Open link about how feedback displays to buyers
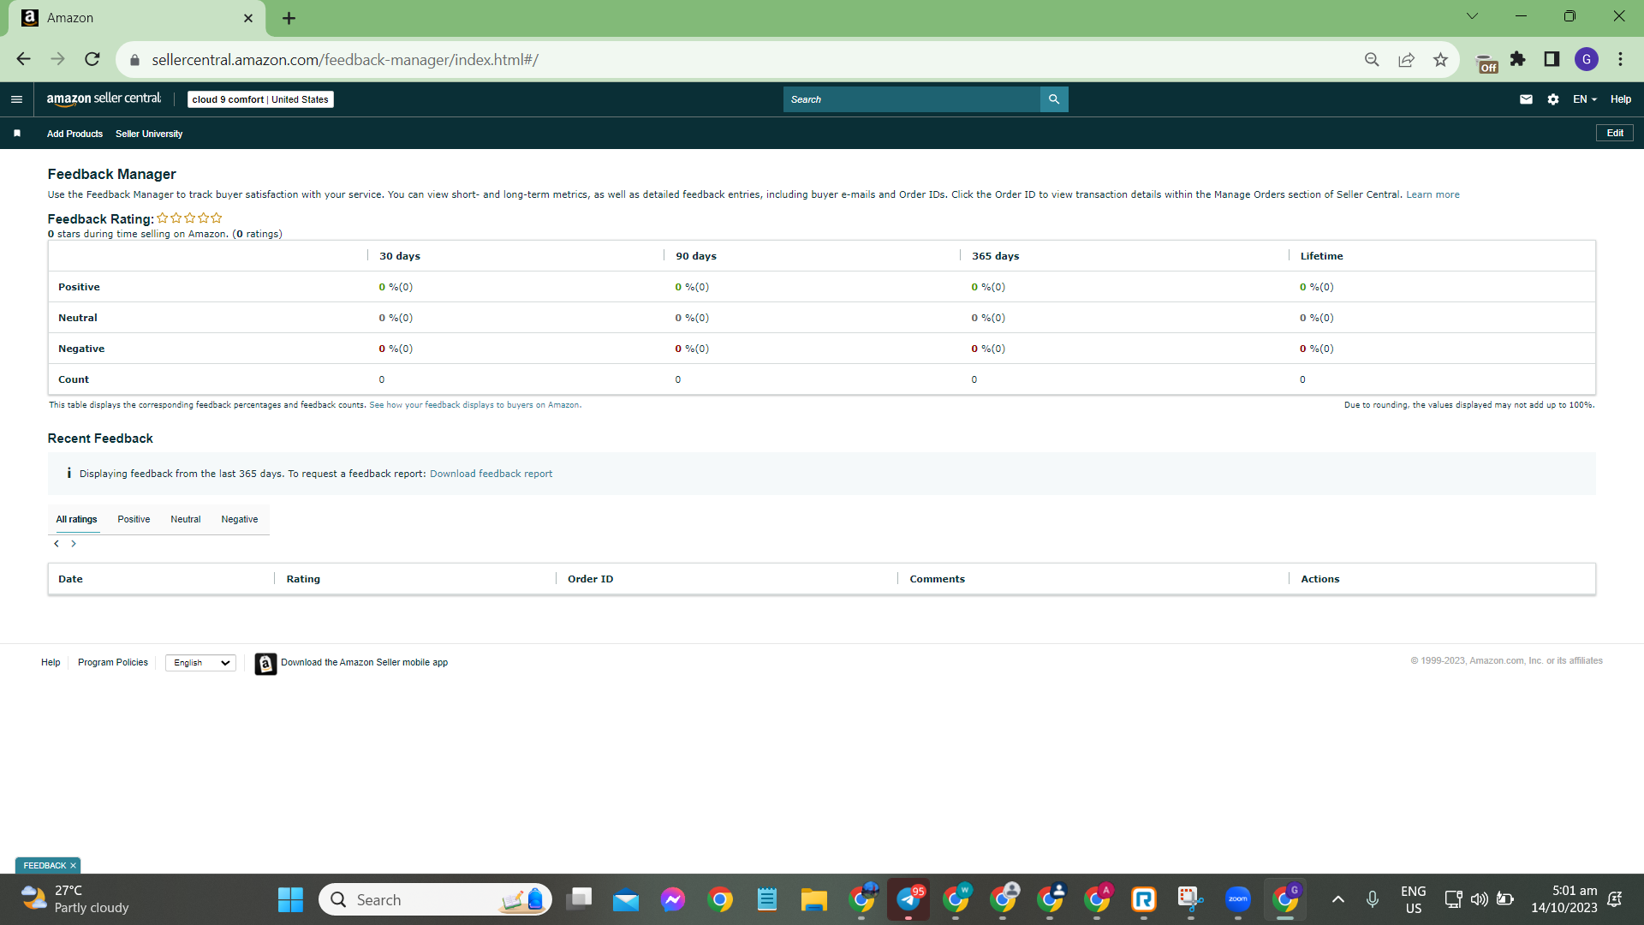1644x925 pixels. (474, 405)
